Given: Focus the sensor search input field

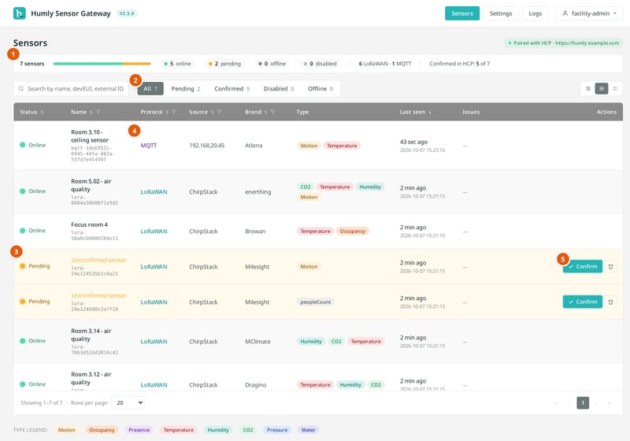Looking at the screenshot, I should (x=71, y=89).
